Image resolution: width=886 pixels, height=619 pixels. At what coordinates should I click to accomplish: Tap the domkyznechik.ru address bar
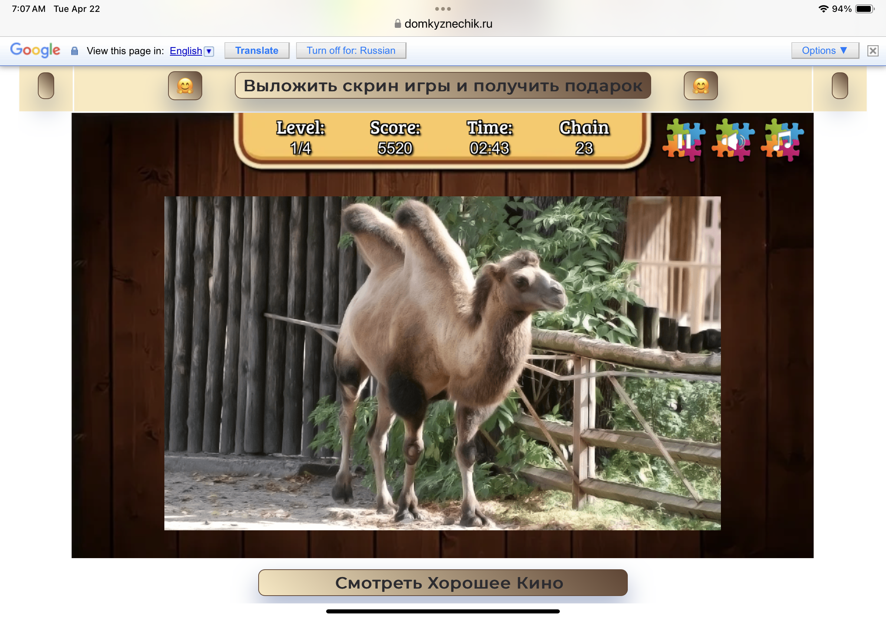click(x=443, y=24)
